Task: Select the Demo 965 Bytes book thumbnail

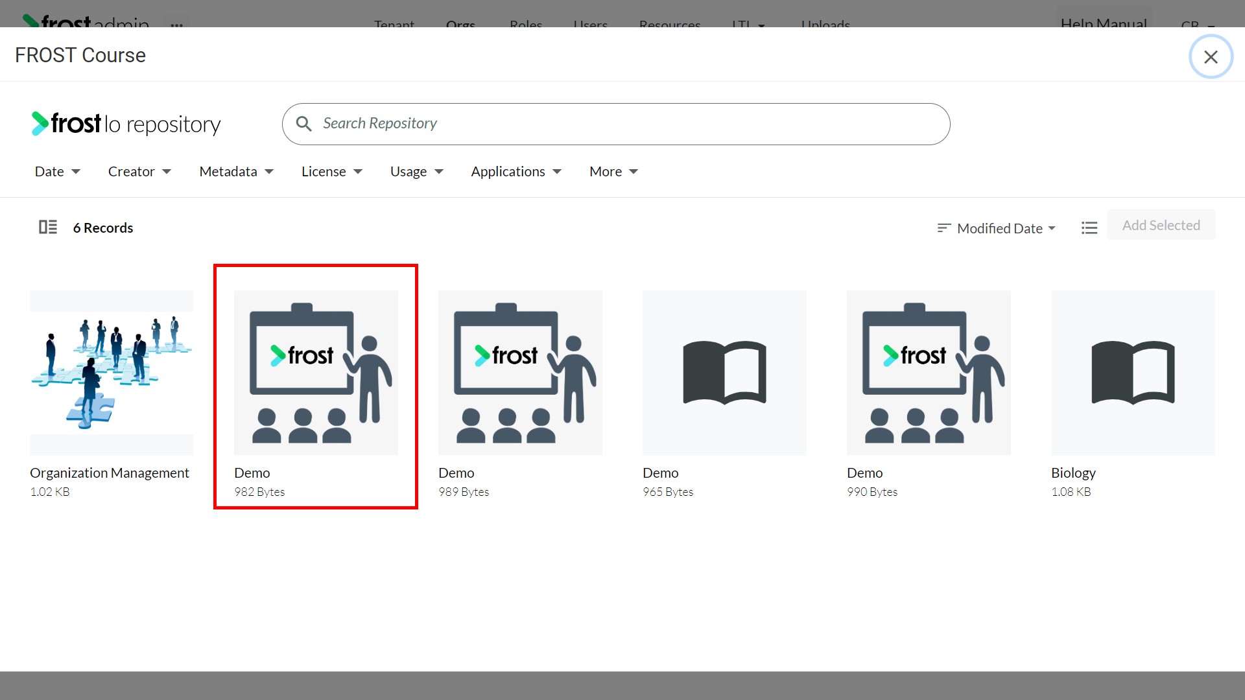Action: (x=724, y=373)
